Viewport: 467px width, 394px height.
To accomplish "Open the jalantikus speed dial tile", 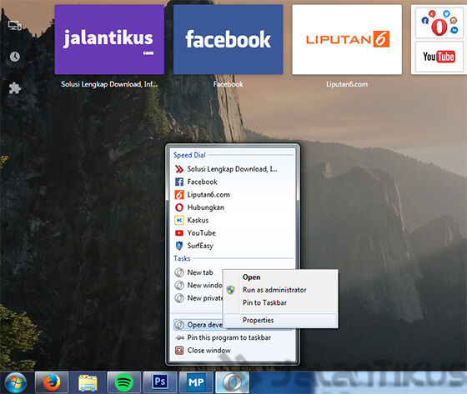I will [109, 39].
